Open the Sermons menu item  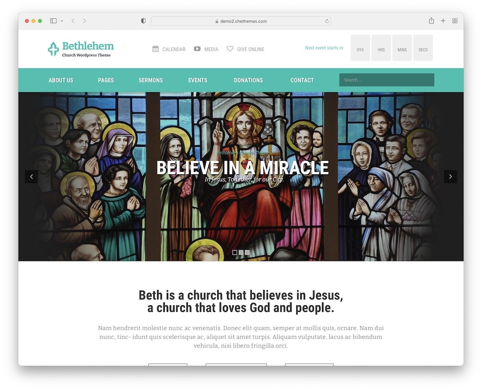pos(150,80)
